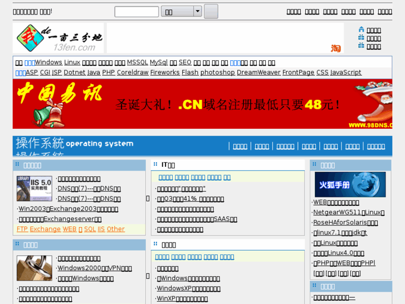Click the house icon in top-right links
This screenshot has height=304, width=405.
click(x=361, y=29)
